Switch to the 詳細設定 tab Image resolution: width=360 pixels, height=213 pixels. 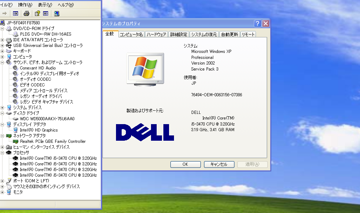179,35
